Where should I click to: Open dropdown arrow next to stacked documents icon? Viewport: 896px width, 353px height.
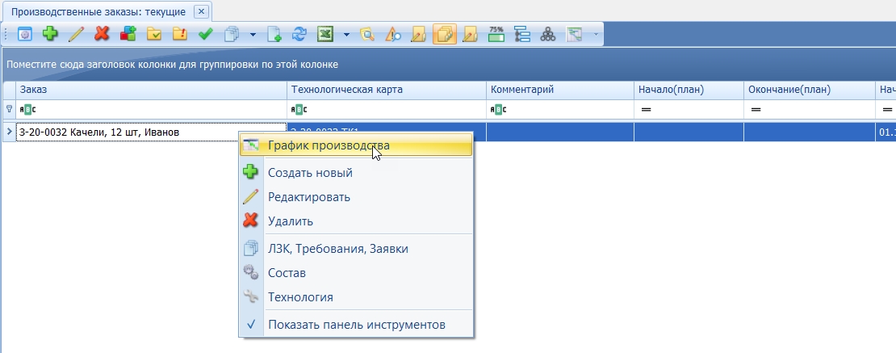click(253, 35)
